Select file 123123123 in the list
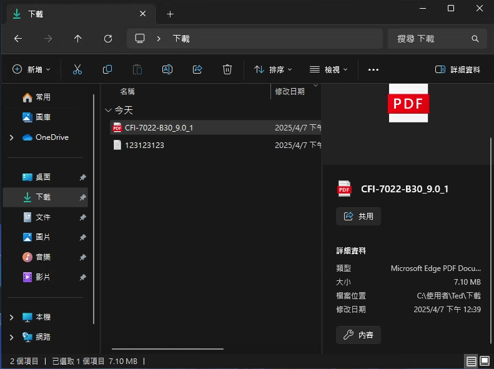This screenshot has height=369, width=494. pyautogui.click(x=215, y=145)
